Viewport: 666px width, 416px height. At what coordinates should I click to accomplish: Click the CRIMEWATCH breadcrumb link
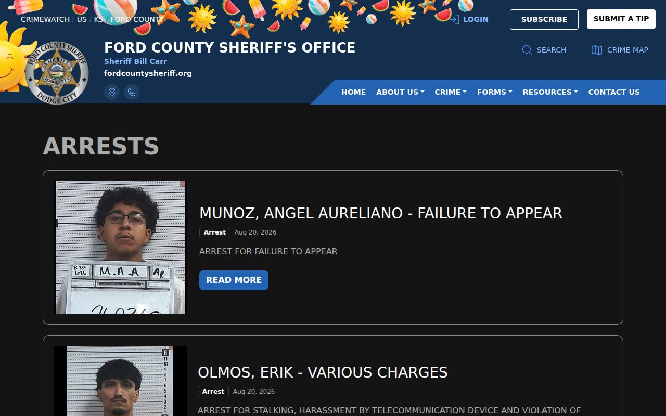click(45, 19)
